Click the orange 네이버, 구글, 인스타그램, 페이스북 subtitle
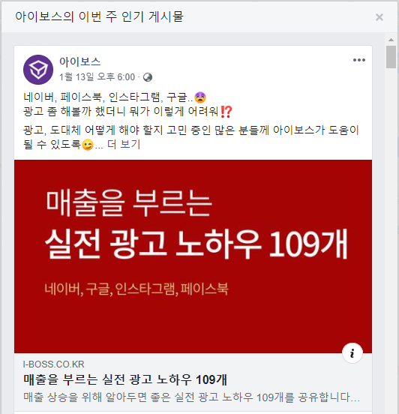This screenshot has height=414, width=399. click(x=136, y=289)
